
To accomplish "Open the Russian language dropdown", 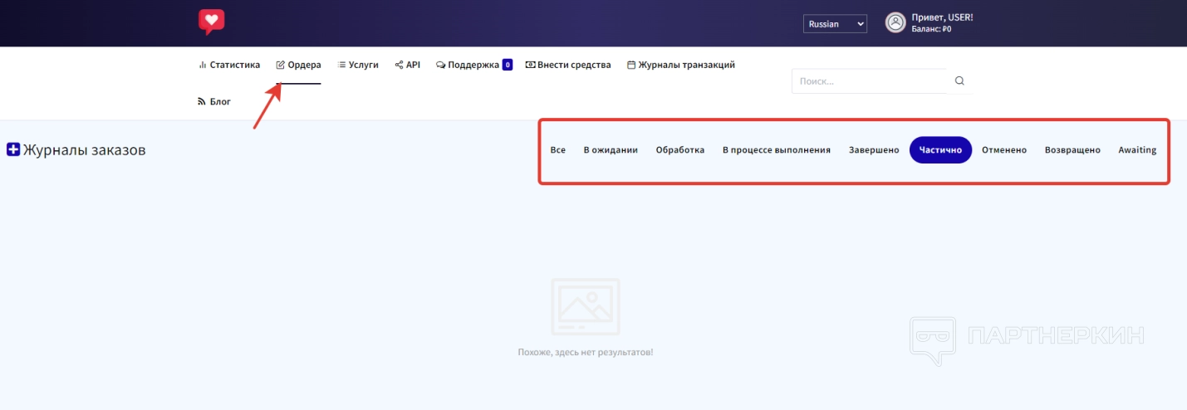I will click(x=835, y=24).
